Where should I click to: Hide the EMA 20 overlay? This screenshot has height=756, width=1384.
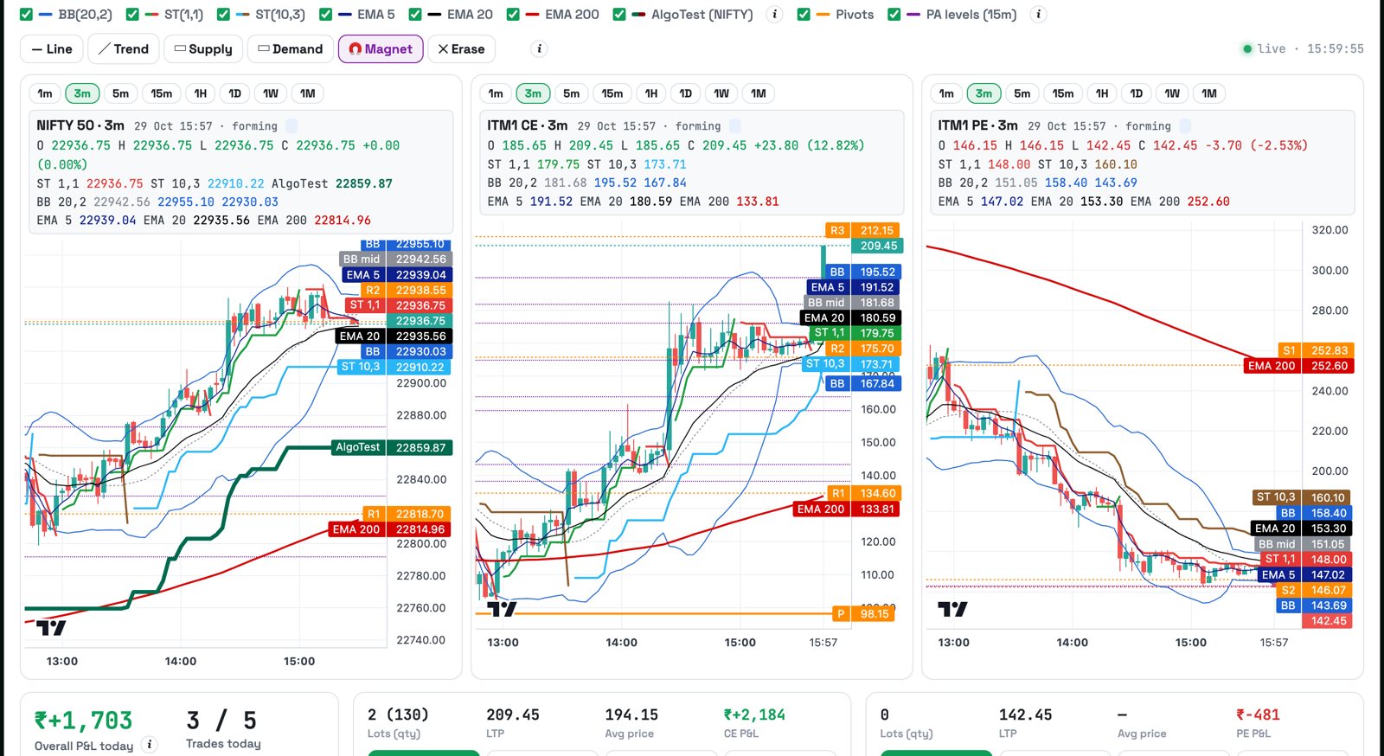(415, 14)
